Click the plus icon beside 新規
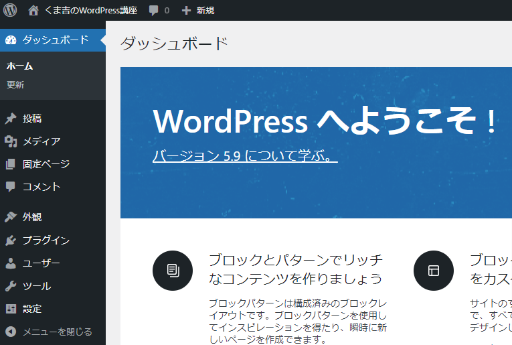This screenshot has height=345, width=512. click(x=186, y=11)
